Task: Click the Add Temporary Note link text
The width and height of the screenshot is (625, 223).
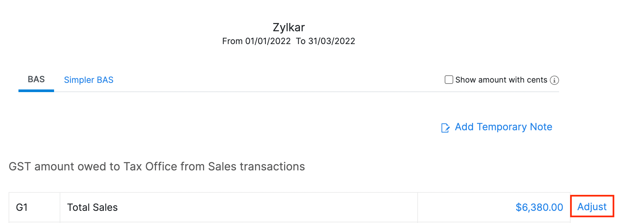Action: (503, 127)
